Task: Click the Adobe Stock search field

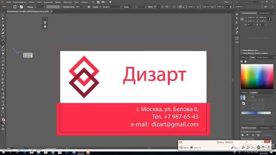Action: (247, 2)
